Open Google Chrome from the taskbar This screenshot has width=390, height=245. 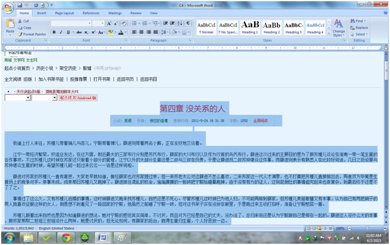coord(66,238)
